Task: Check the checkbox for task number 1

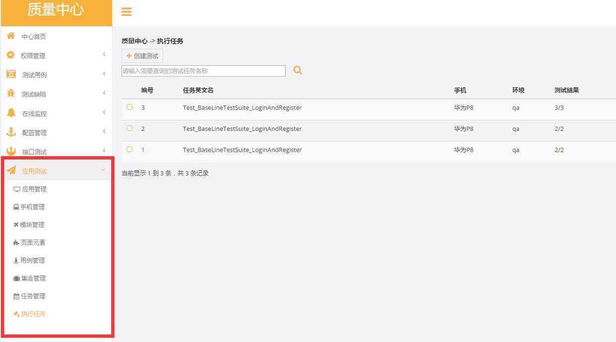Action: tap(129, 149)
